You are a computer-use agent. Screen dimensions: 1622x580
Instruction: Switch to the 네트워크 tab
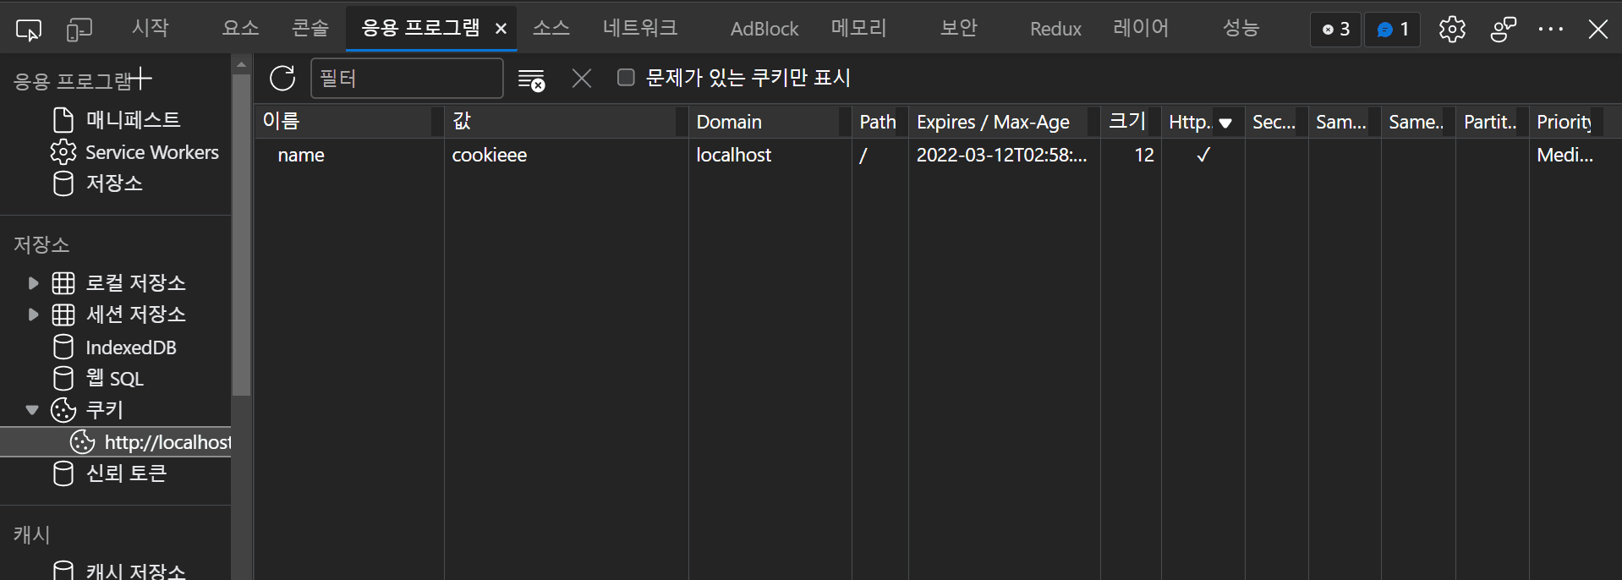tap(639, 29)
